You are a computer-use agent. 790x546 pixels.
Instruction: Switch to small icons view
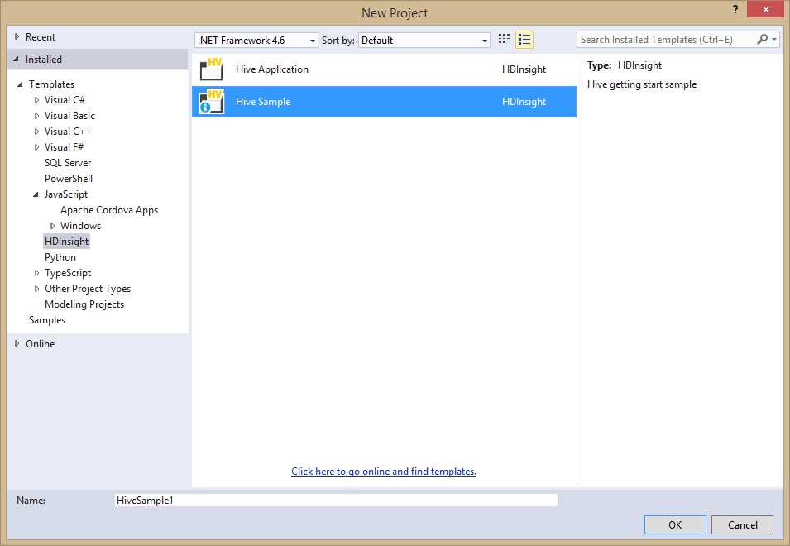(x=503, y=39)
